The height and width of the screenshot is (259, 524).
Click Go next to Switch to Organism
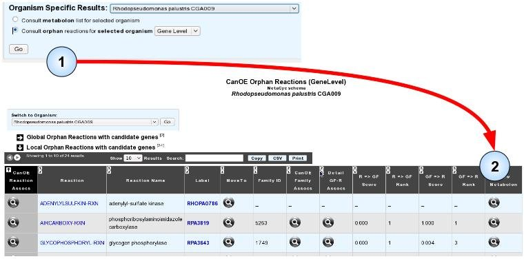tap(167, 122)
